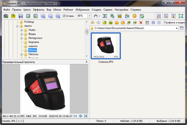Open the Вид menu

point(49,10)
